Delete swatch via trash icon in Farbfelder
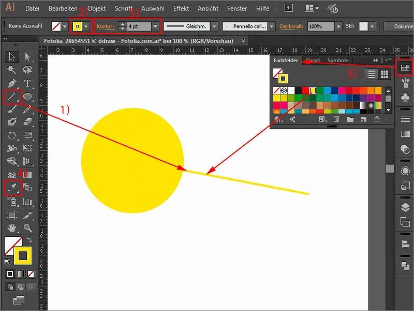414x311 pixels. pyautogui.click(x=376, y=119)
